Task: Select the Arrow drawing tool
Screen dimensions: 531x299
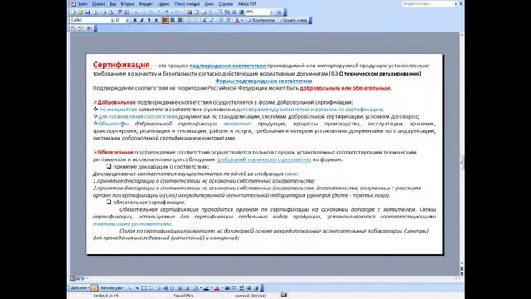Action: 137,288
